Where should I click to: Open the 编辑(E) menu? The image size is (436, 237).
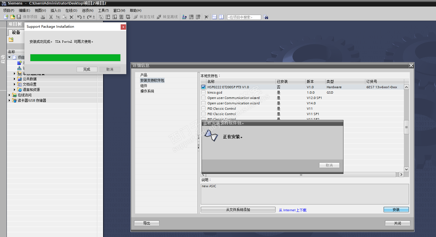coord(24,10)
